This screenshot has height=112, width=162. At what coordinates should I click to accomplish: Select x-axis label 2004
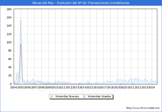point(14,87)
